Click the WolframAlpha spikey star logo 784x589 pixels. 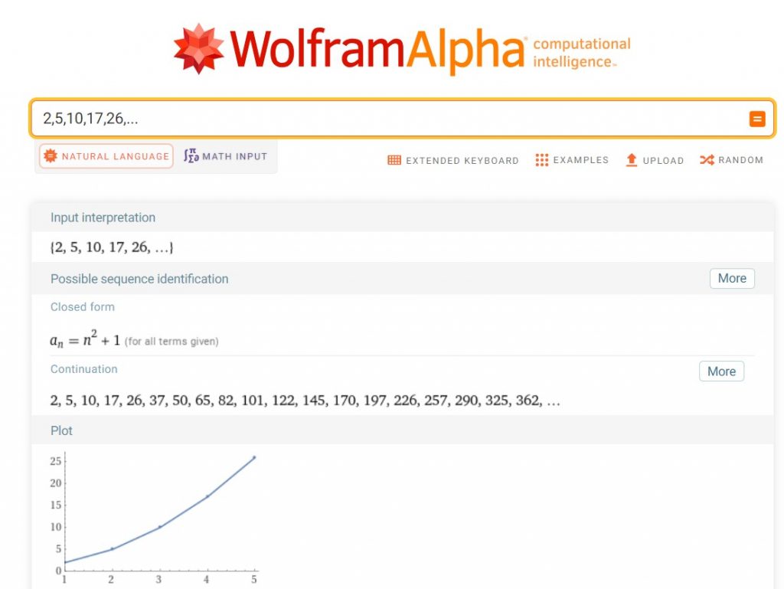[x=198, y=48]
